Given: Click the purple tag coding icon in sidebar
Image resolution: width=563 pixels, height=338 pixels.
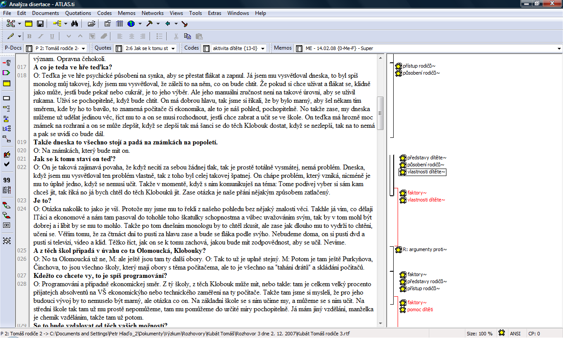Looking at the screenshot, I should pos(7,73).
